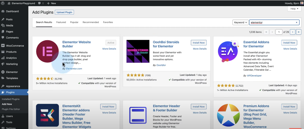
Task: Click the current page number field
Action: click(279, 32)
